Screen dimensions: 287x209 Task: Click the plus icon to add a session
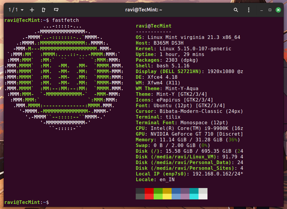[32, 10]
